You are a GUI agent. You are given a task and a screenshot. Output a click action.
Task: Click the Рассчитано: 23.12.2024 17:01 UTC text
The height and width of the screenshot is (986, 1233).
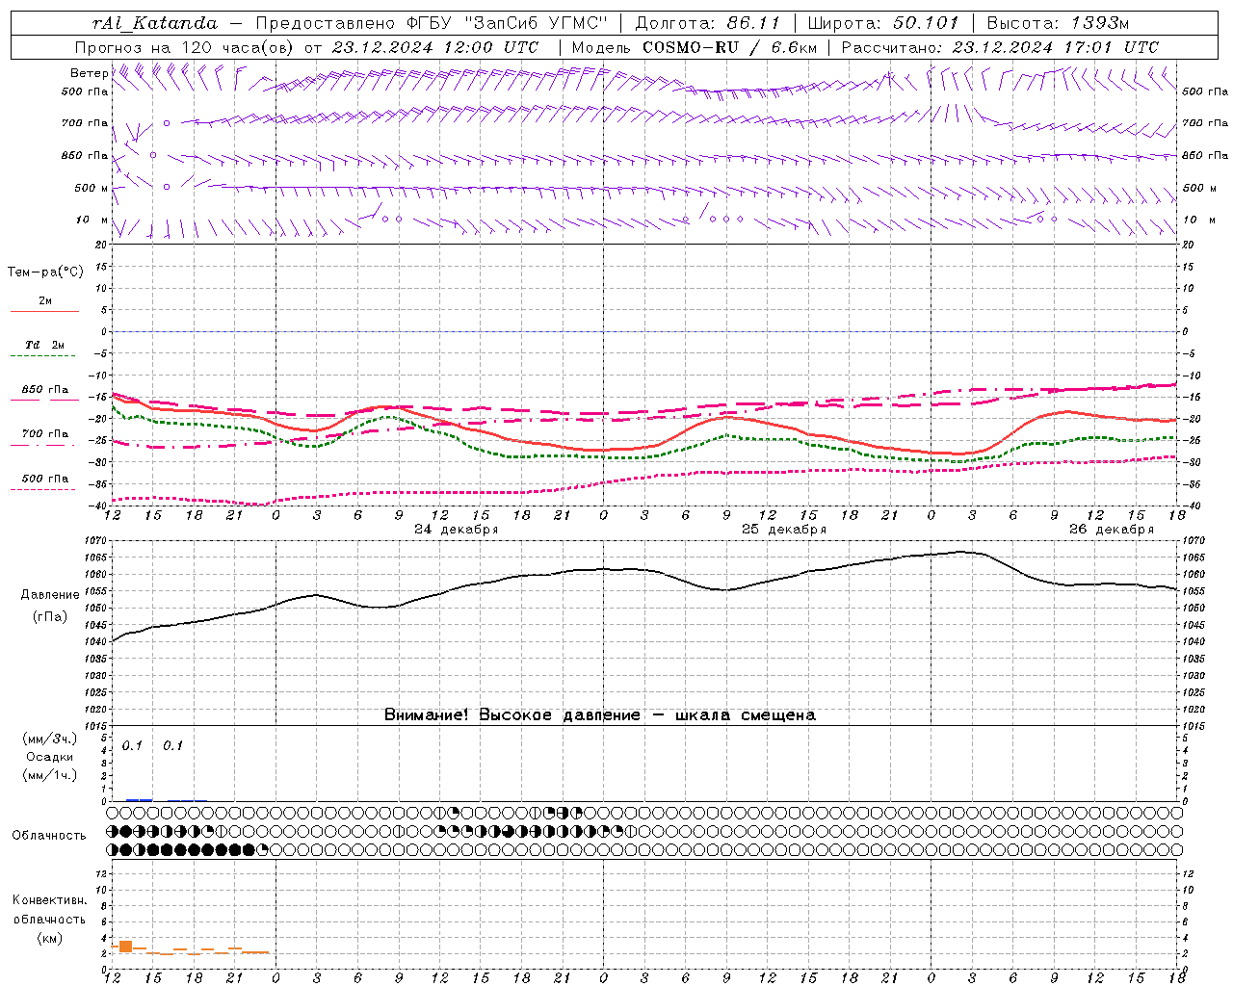[x=1001, y=47]
